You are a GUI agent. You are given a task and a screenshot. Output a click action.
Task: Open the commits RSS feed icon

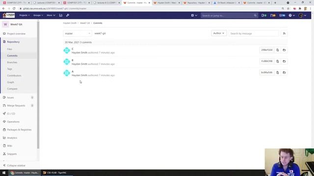point(284,33)
